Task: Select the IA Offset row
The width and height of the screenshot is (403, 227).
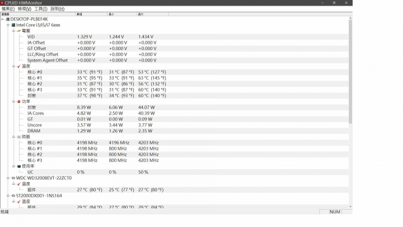Action: pos(188,43)
